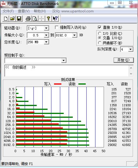Click the New document toolbar icon

[6, 19]
